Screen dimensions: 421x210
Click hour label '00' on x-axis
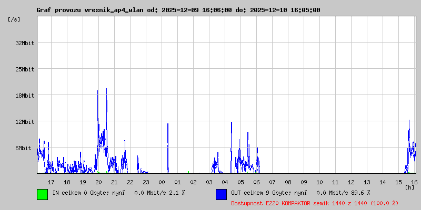point(162,182)
